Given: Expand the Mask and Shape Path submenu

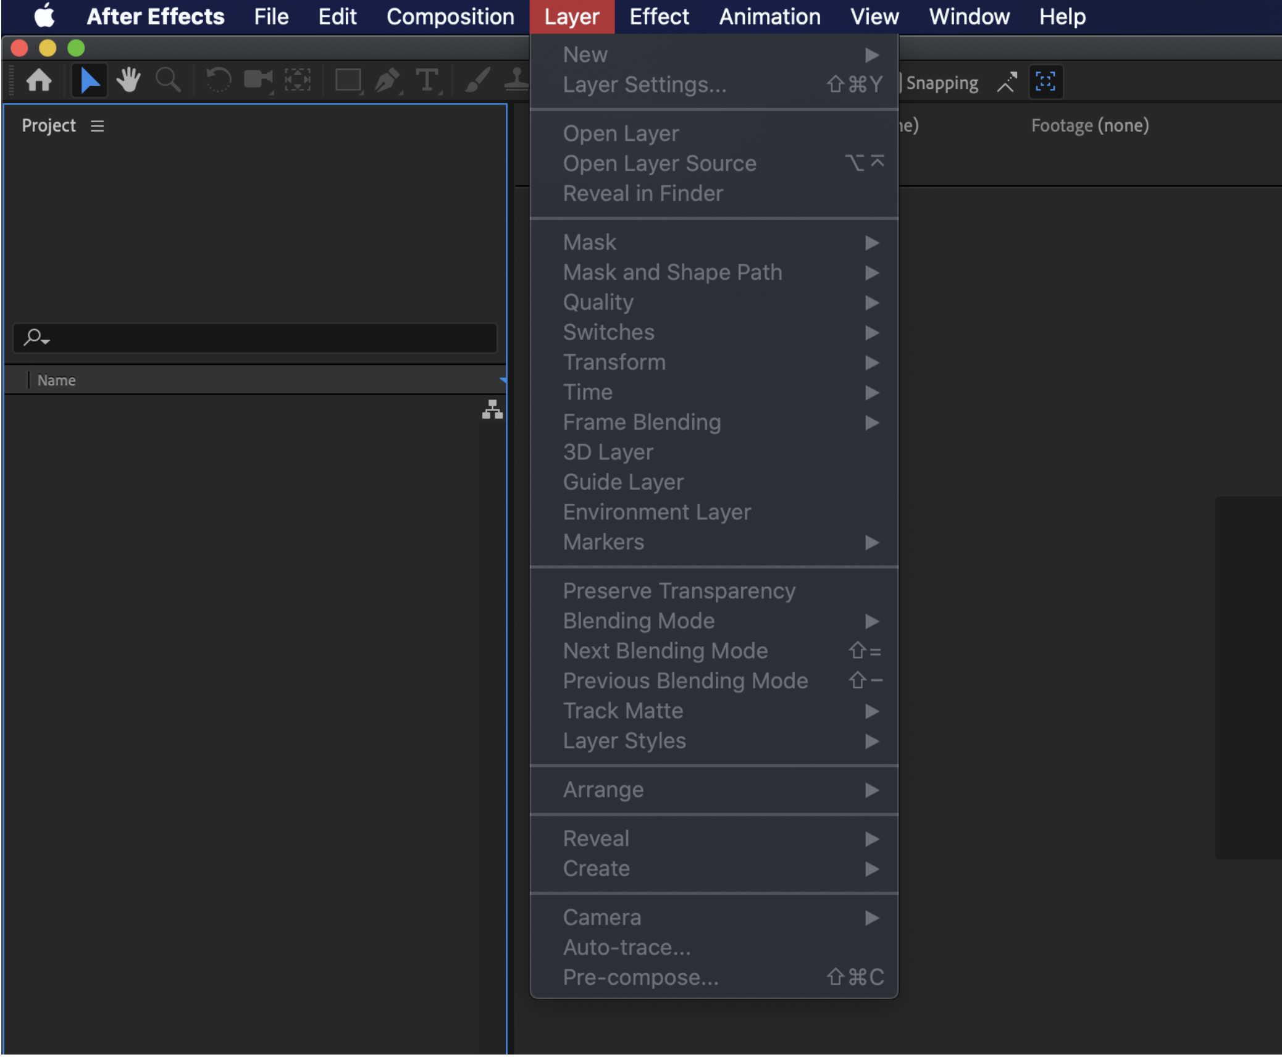Looking at the screenshot, I should click(714, 272).
